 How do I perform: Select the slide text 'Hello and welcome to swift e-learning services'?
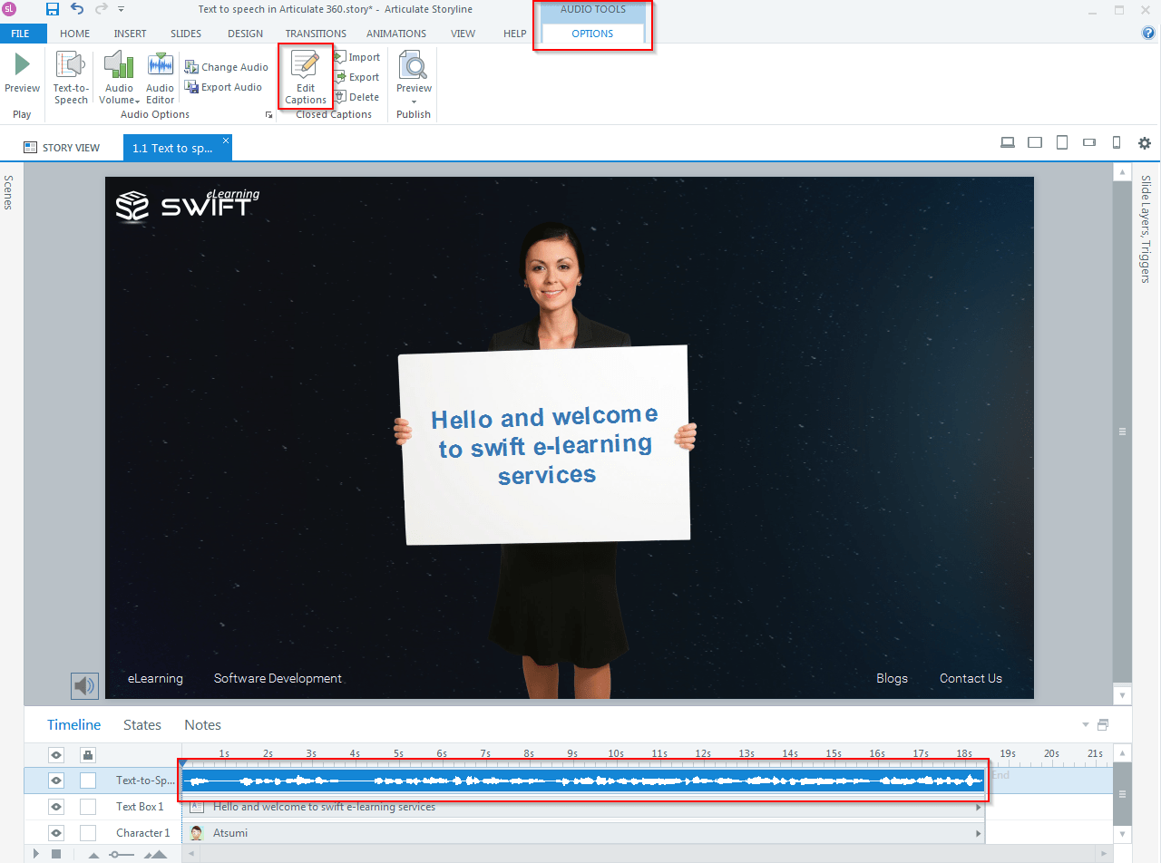coord(545,446)
